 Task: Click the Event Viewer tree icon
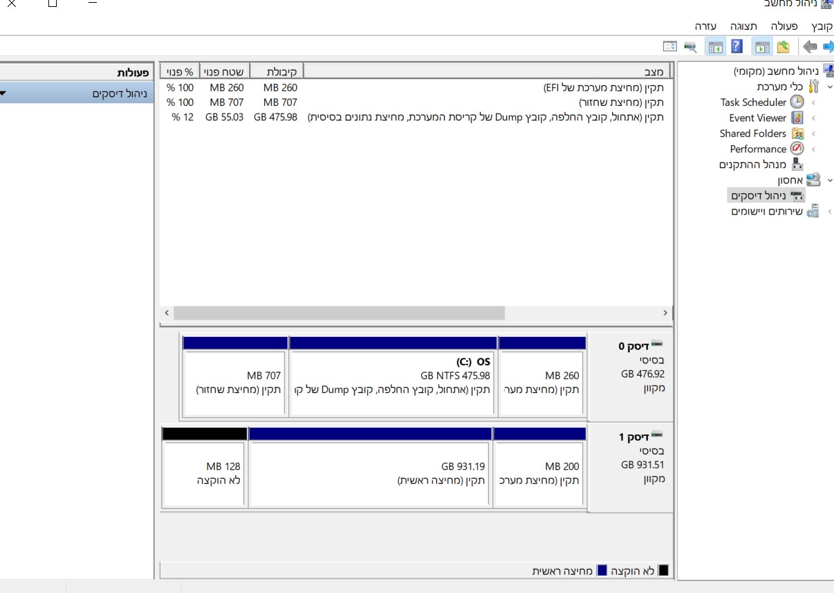click(797, 118)
